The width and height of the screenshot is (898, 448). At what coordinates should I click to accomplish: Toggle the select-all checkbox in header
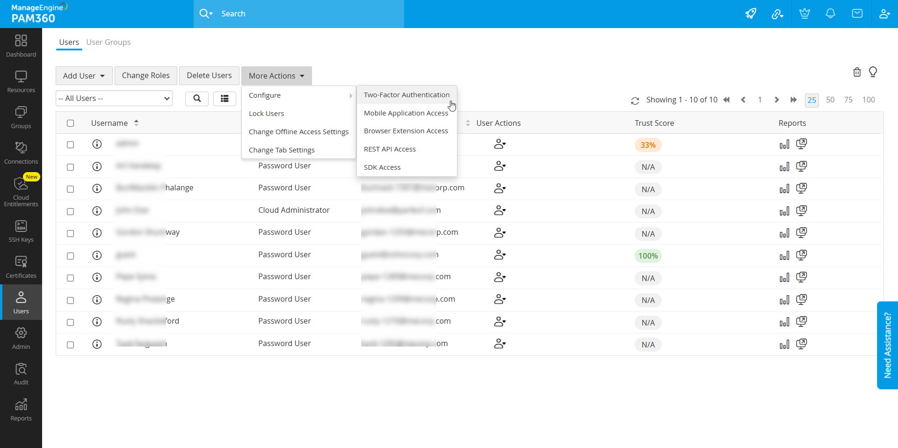tap(70, 123)
